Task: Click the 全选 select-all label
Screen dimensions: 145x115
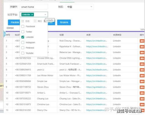Action: 27,21
